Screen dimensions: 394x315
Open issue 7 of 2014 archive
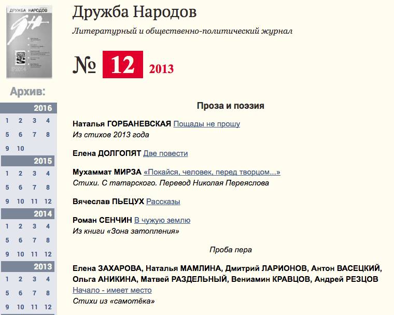[34, 240]
